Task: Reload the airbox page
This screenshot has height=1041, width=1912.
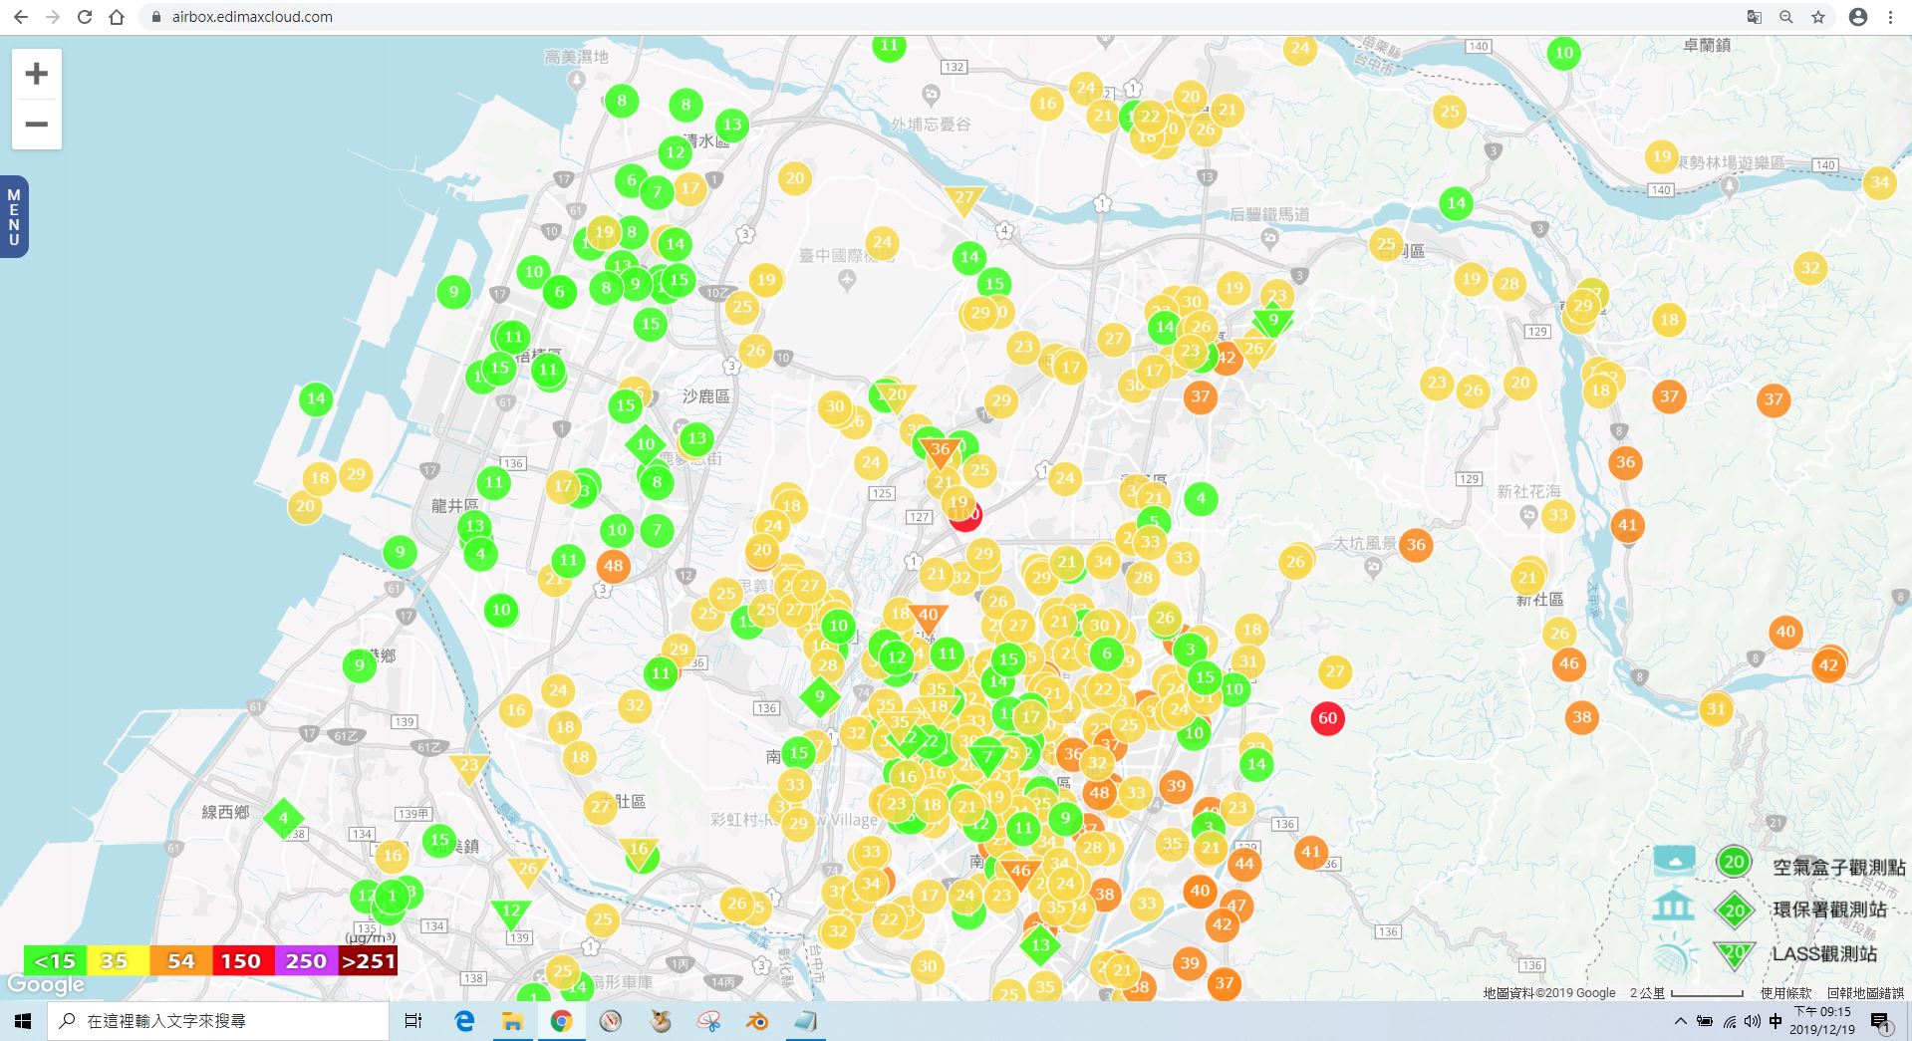Action: [x=85, y=17]
